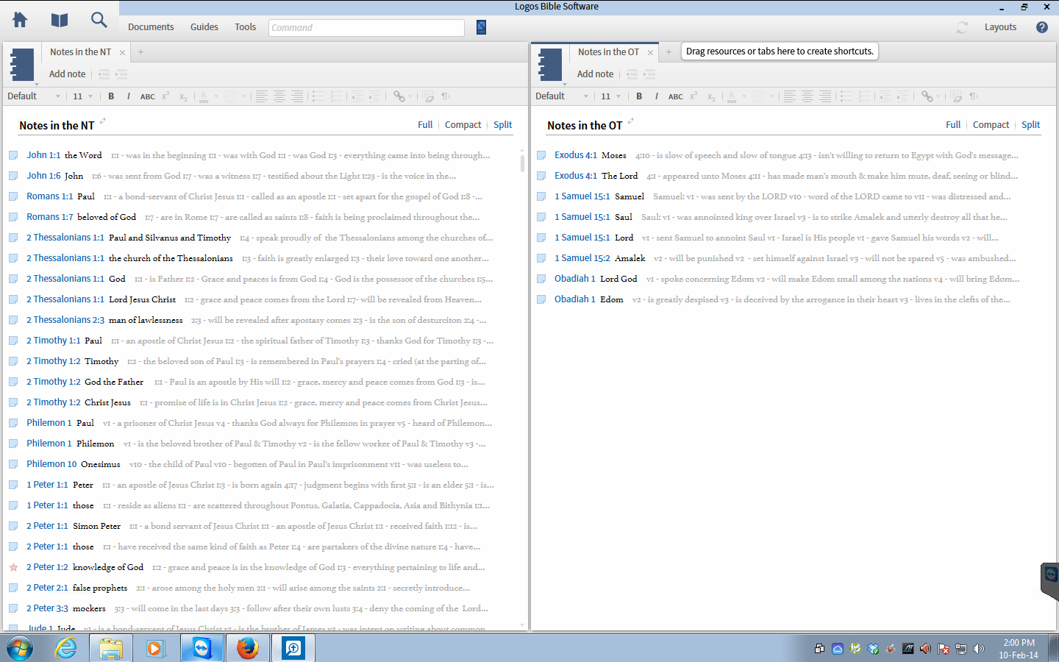This screenshot has width=1059, height=662.
Task: Click edit pencil beside Notes in the NT title
Action: (103, 121)
